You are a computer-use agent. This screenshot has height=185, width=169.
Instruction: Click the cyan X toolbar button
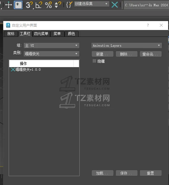(115, 5)
